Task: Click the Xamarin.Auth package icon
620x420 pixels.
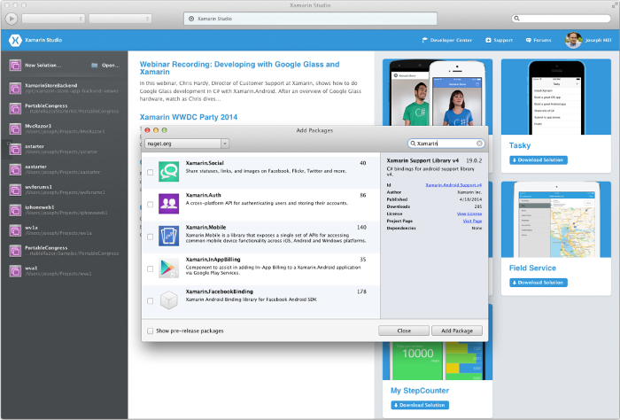Action: point(169,204)
